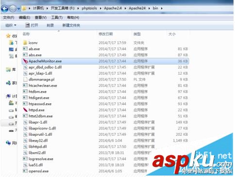The height and width of the screenshot is (177, 235).
Task: Select the lua51.dll file icon
Action: coord(25,165)
